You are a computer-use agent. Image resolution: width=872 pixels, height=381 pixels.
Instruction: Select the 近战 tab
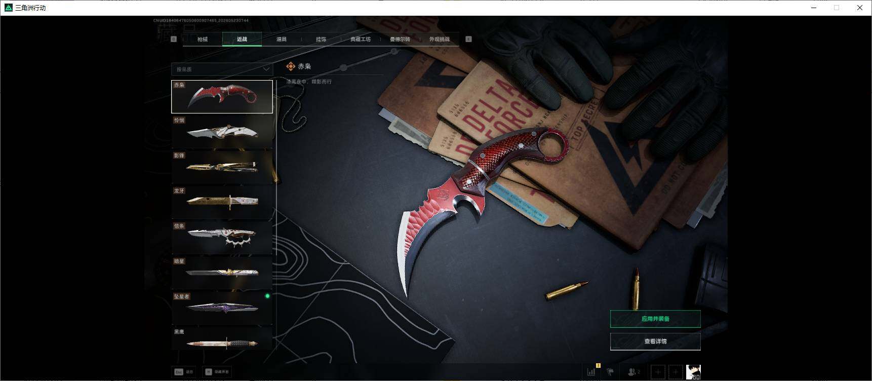[x=242, y=39]
